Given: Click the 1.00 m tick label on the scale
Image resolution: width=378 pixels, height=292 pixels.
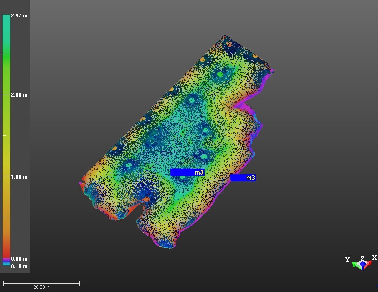Looking at the screenshot, I should pos(19,177).
